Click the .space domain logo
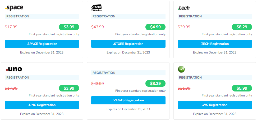Screen dimensions: 257x121 (14, 8)
